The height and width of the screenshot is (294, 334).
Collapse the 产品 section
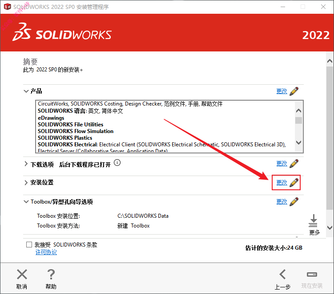(x=26, y=91)
